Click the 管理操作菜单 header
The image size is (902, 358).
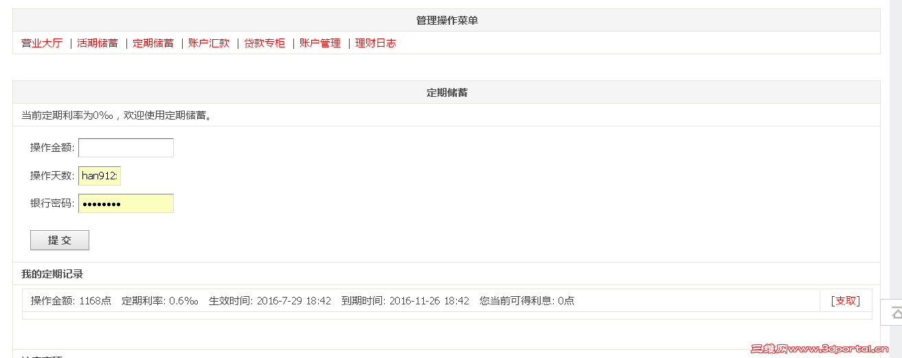pos(447,21)
